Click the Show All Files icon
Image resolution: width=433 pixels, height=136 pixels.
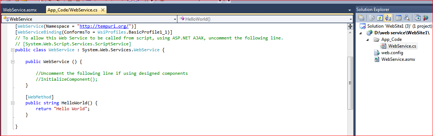coord(372,18)
